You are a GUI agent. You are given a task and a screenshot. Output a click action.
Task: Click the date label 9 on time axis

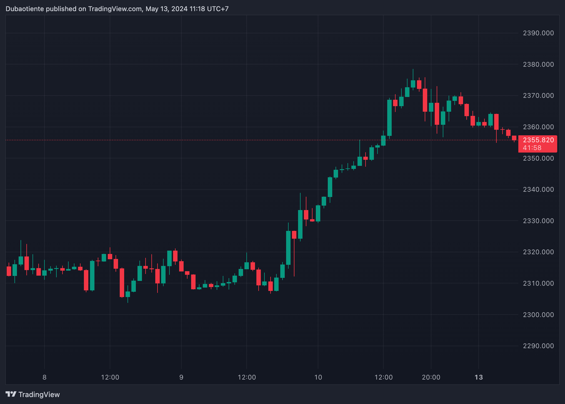pos(181,377)
